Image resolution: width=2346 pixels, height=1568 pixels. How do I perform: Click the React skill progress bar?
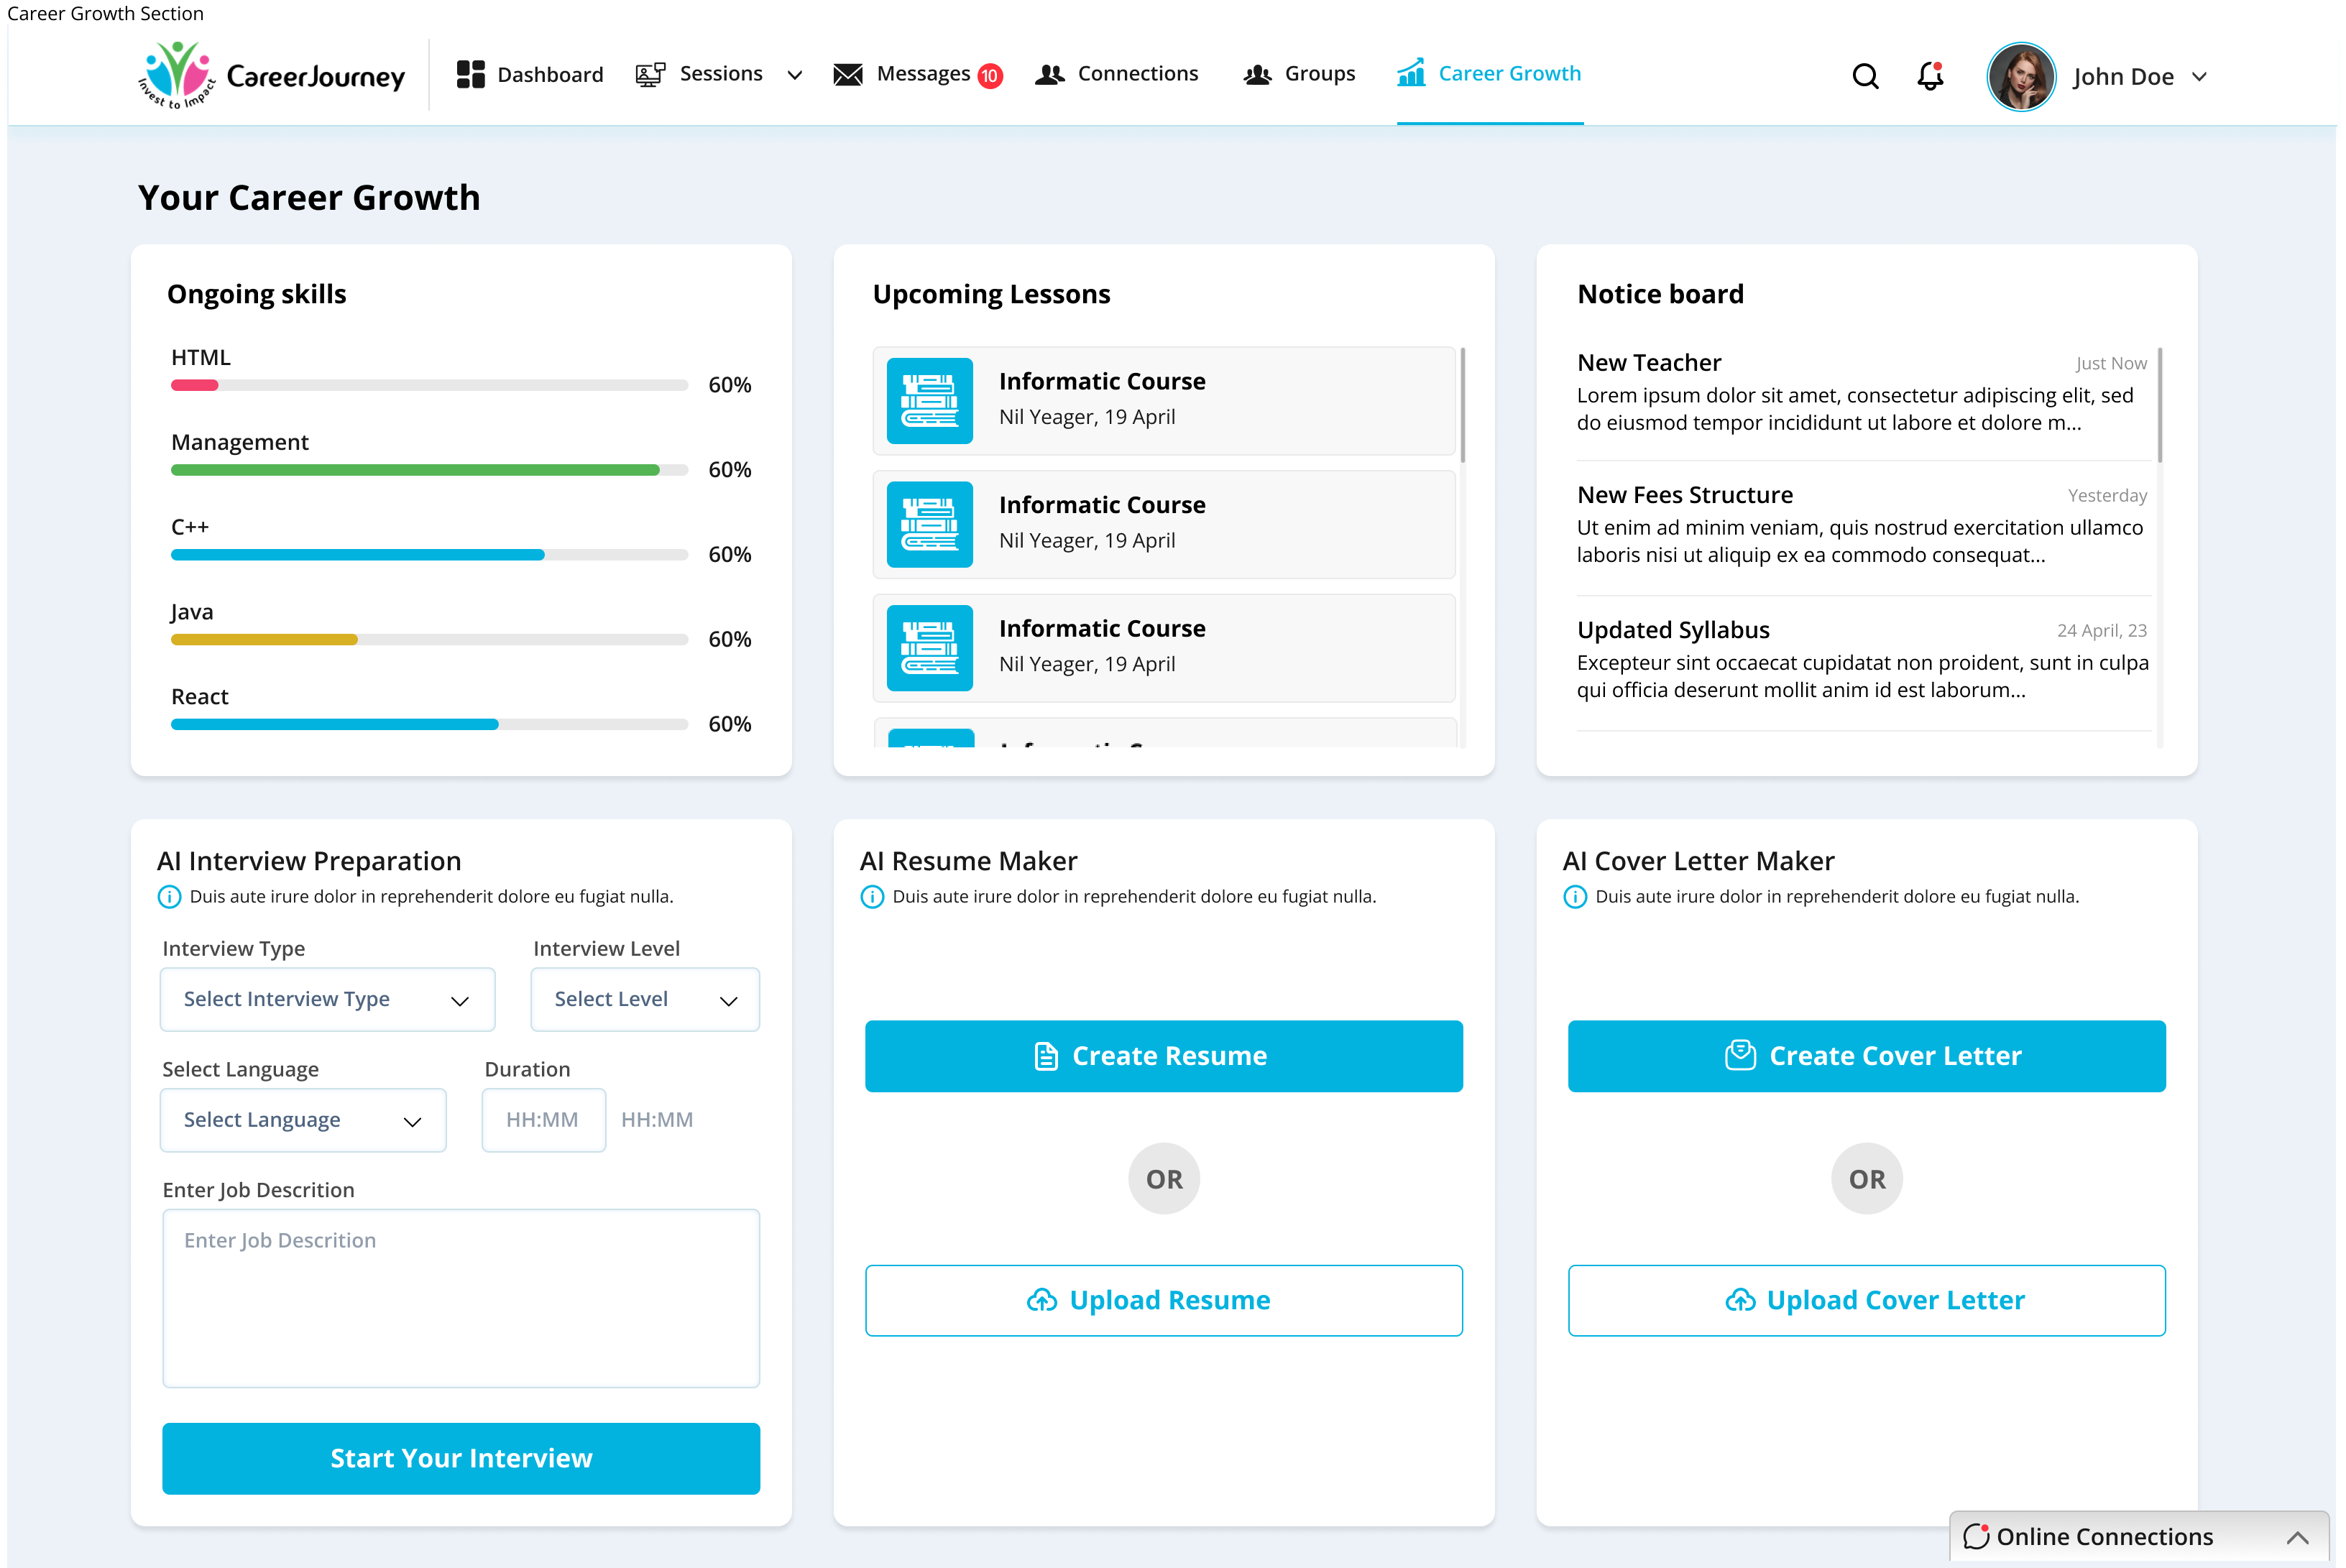pyautogui.click(x=429, y=725)
